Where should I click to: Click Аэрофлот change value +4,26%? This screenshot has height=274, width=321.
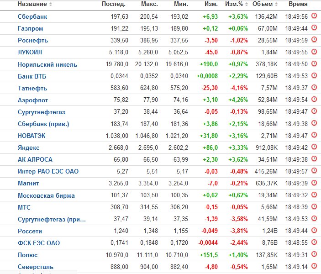238,100
